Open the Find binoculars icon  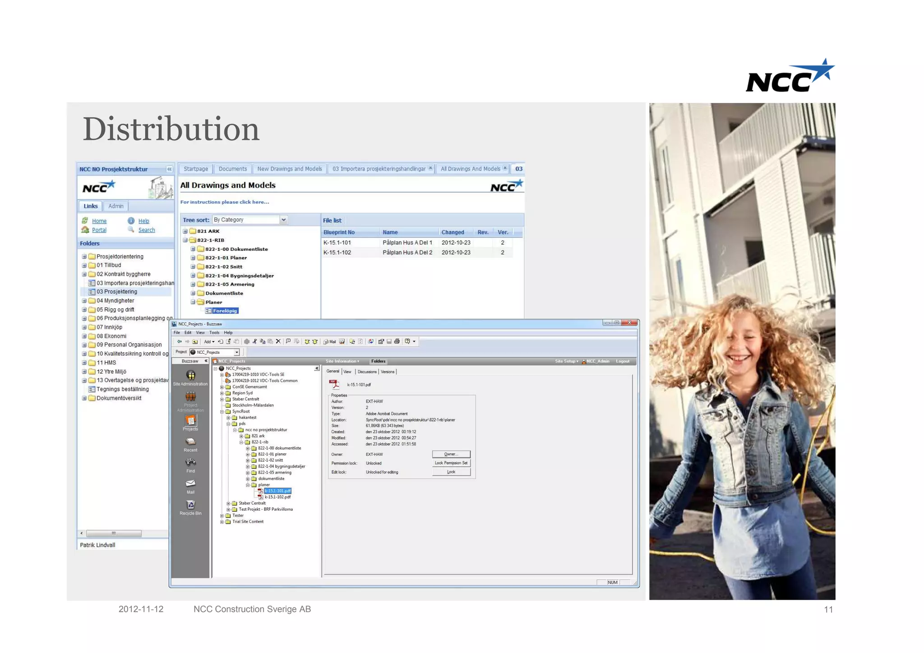(x=190, y=465)
